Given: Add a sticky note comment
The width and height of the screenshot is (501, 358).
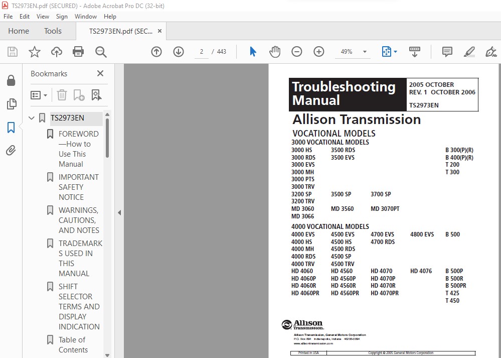Looking at the screenshot, I should click(x=447, y=52).
